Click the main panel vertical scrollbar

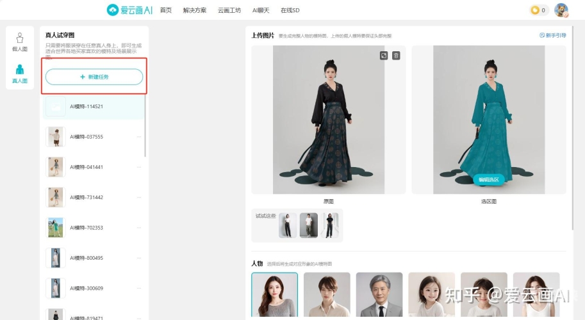coord(573,129)
